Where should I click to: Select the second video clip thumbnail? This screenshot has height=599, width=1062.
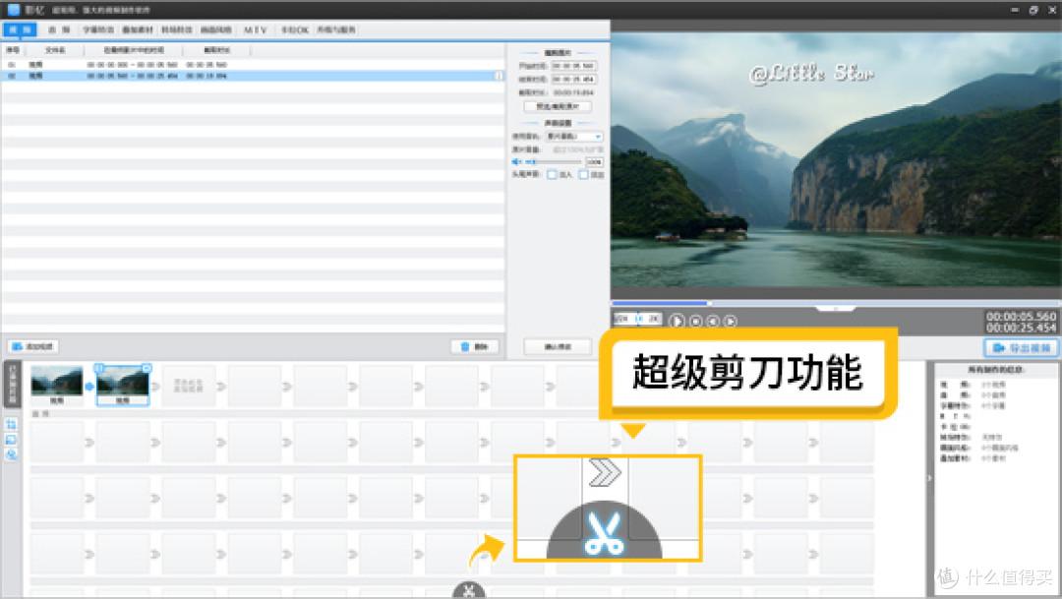[x=123, y=386]
